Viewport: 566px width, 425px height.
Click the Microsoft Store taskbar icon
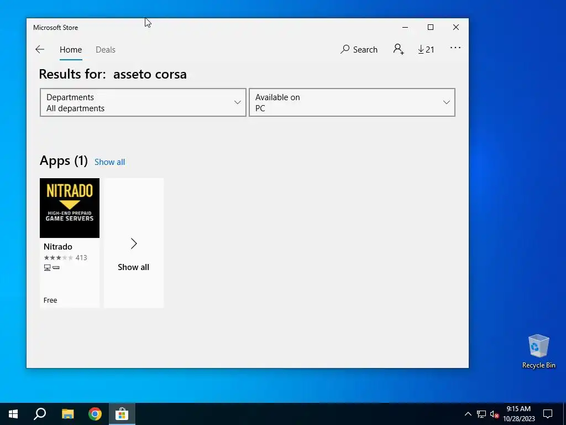click(122, 414)
